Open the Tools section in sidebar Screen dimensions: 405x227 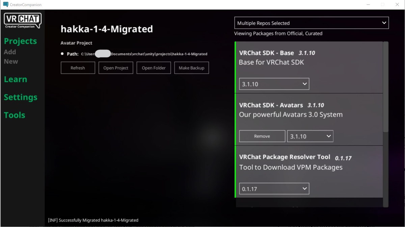coord(15,115)
